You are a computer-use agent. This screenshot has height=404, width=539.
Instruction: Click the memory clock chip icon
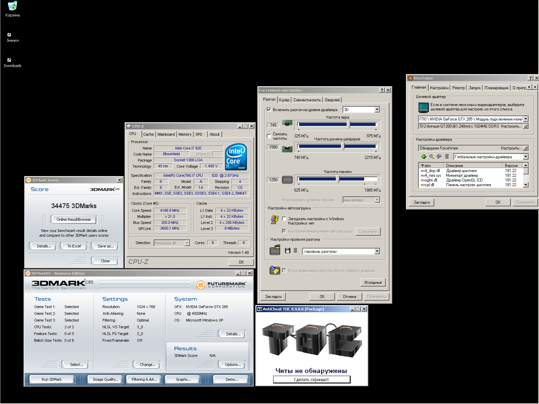287,180
